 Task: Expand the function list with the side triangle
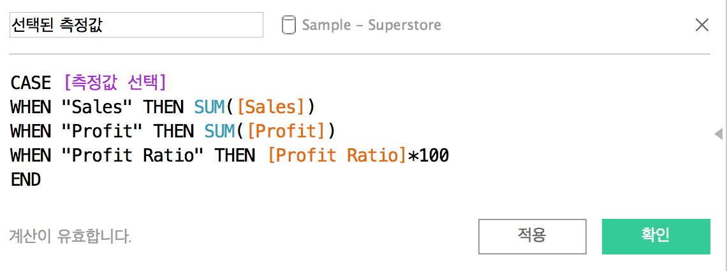(718, 134)
